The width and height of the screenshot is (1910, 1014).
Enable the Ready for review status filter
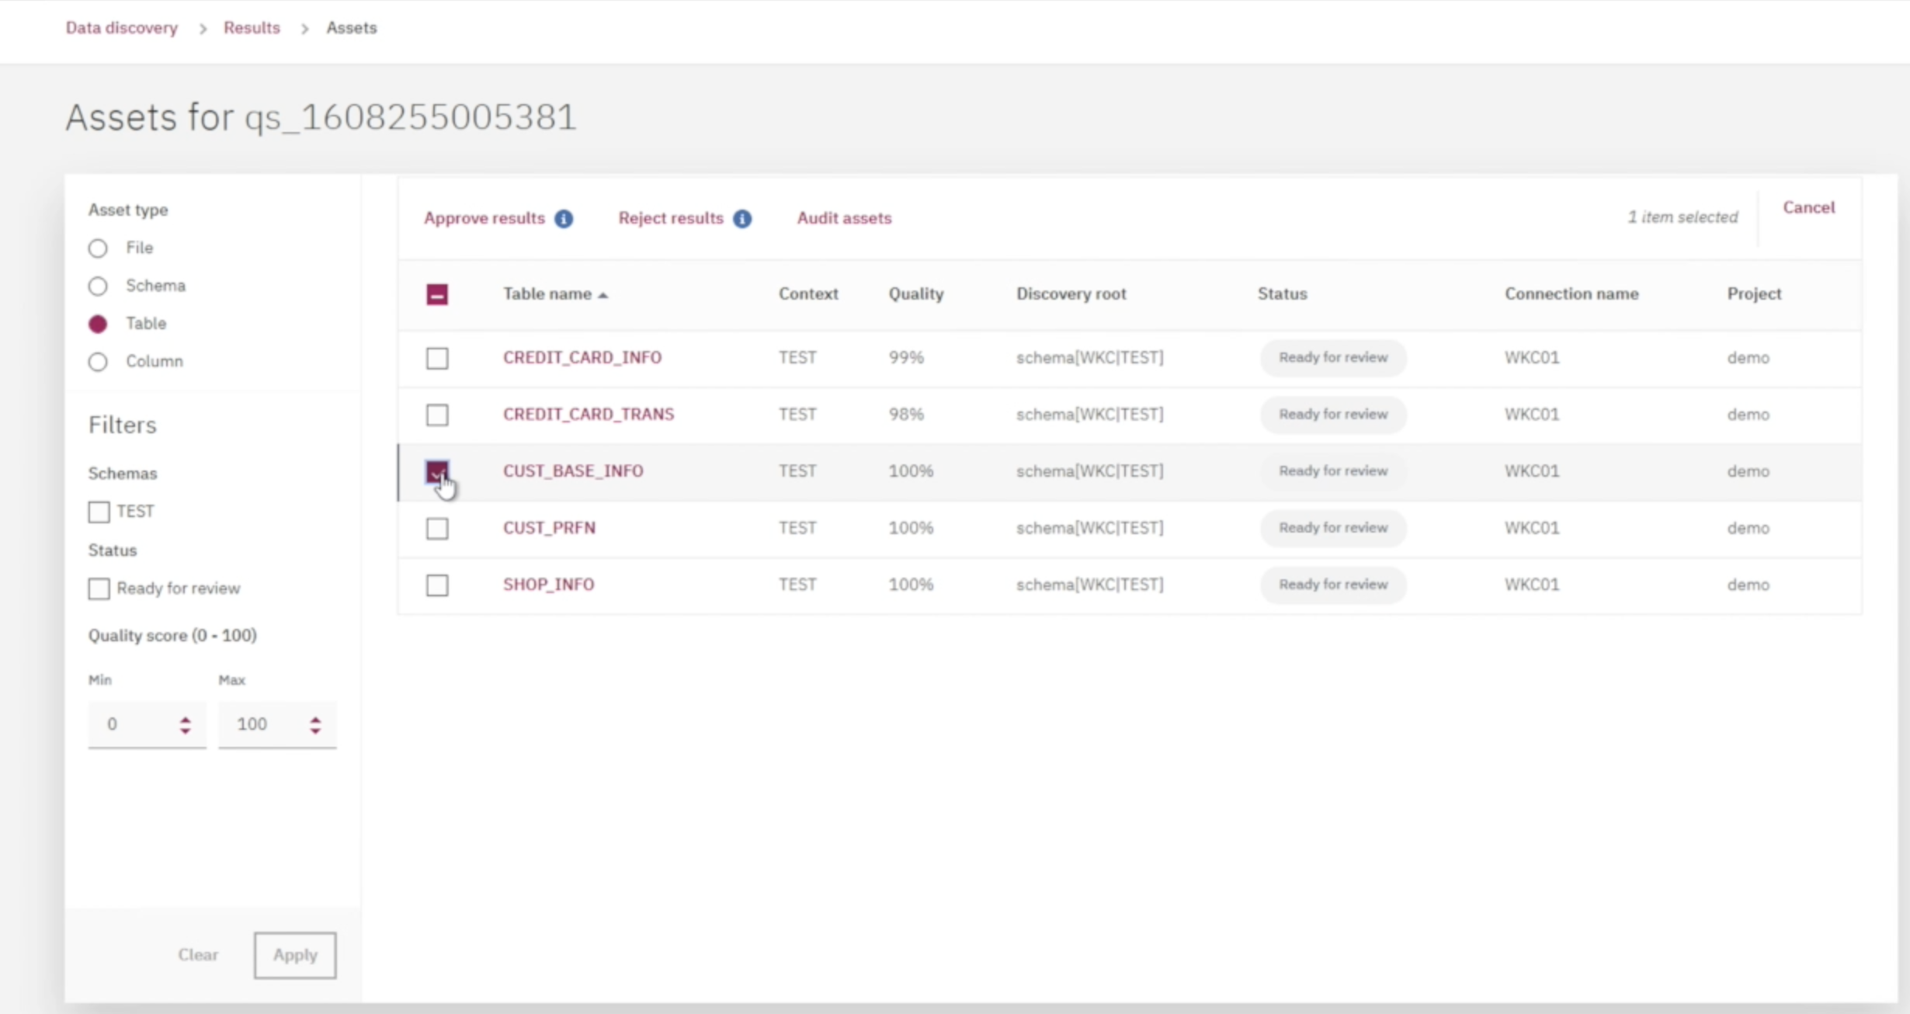pos(99,589)
